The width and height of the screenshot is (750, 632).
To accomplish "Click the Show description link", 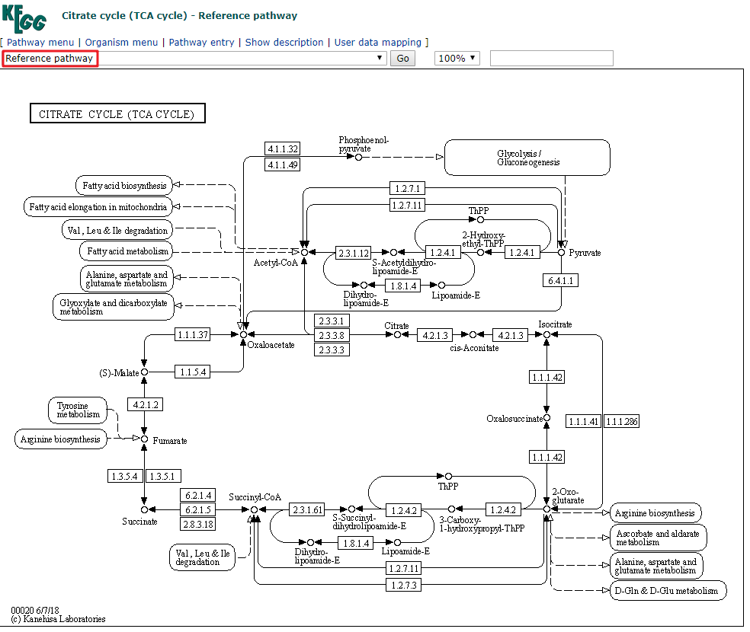I will (x=284, y=42).
